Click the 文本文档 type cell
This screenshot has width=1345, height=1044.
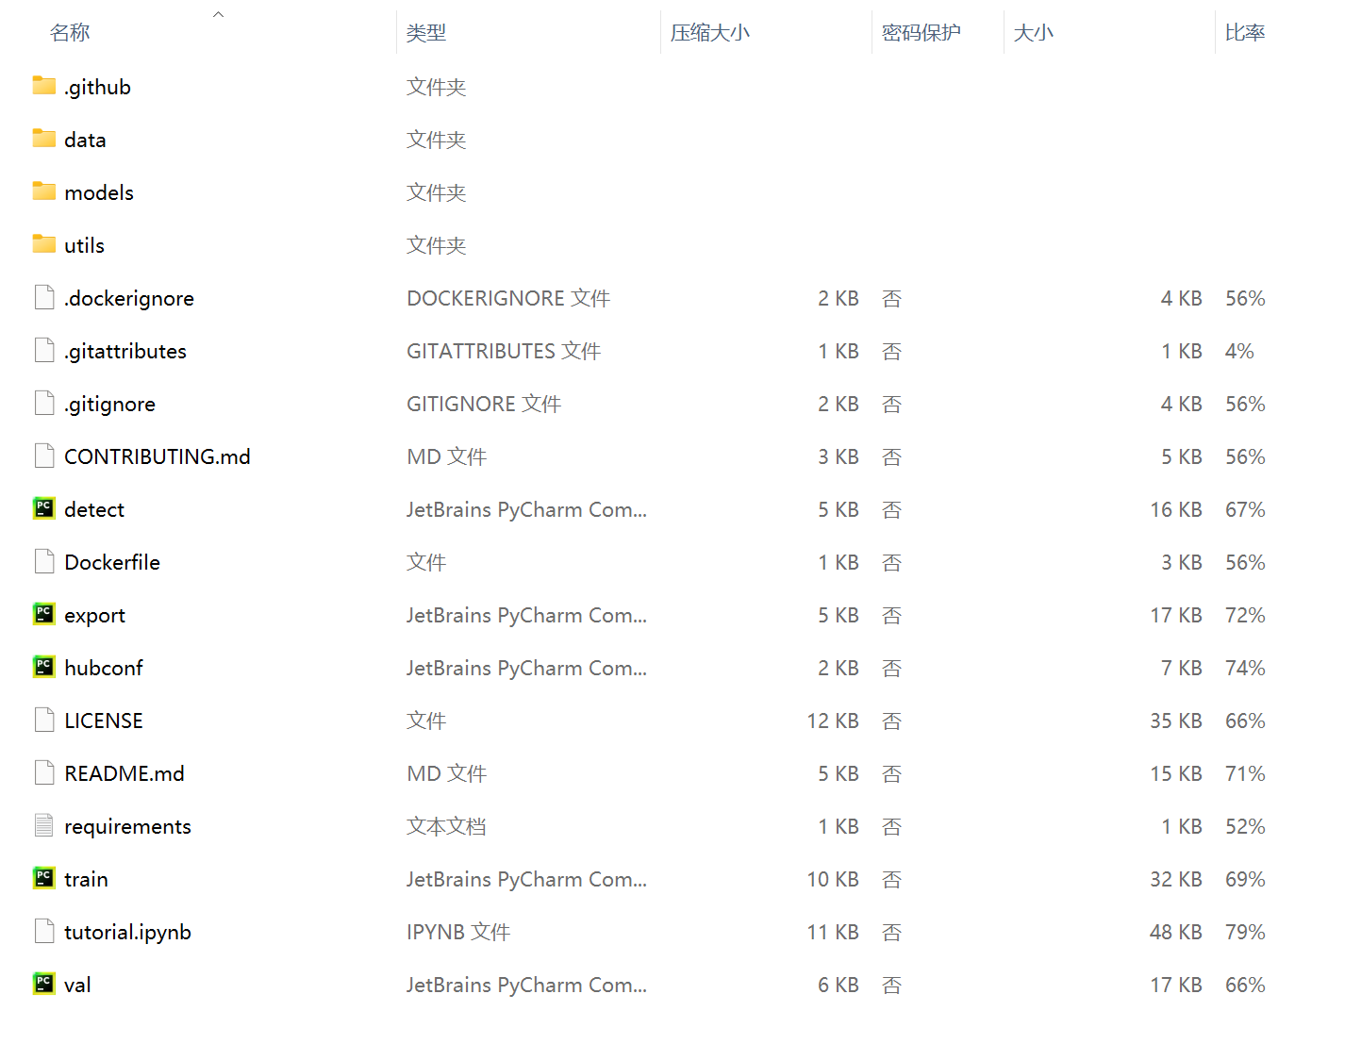point(446,826)
